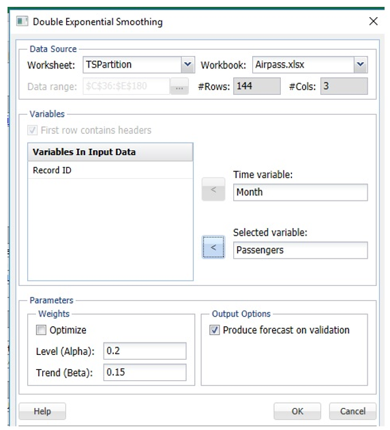Click the dialog title bar app icon
390x430 pixels.
22,21
